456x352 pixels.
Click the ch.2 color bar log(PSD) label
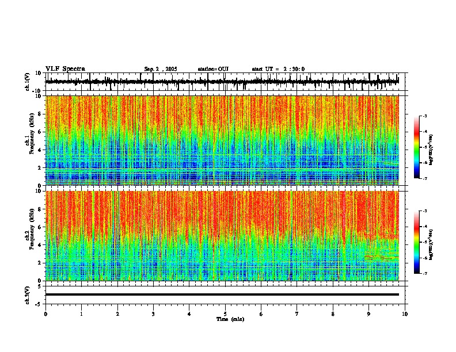click(x=431, y=244)
